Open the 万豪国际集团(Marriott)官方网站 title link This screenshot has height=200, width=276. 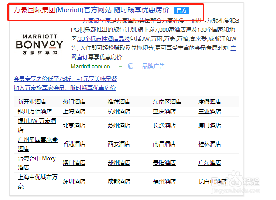[x=92, y=10]
